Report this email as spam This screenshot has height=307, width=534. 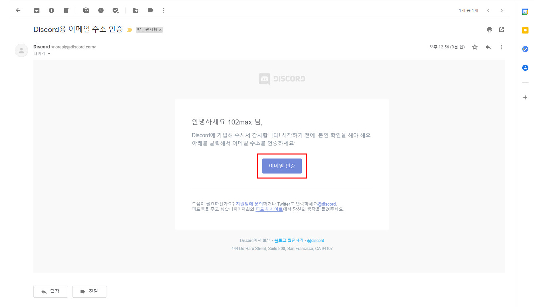pyautogui.click(x=51, y=10)
